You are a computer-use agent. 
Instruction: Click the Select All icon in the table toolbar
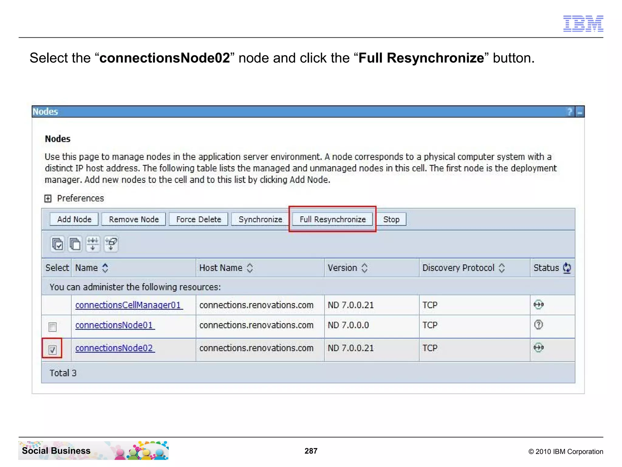click(57, 244)
